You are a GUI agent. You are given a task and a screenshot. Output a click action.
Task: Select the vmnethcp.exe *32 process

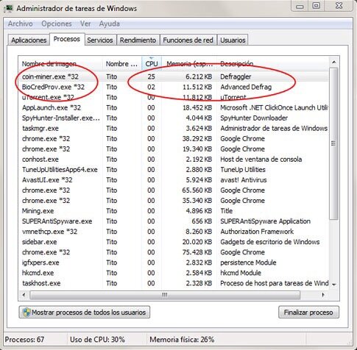point(174,232)
